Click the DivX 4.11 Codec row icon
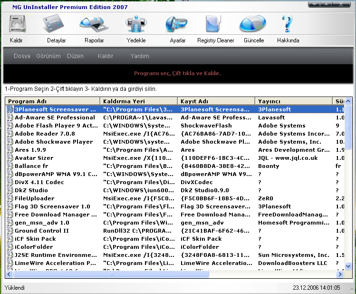 pyautogui.click(x=10, y=182)
